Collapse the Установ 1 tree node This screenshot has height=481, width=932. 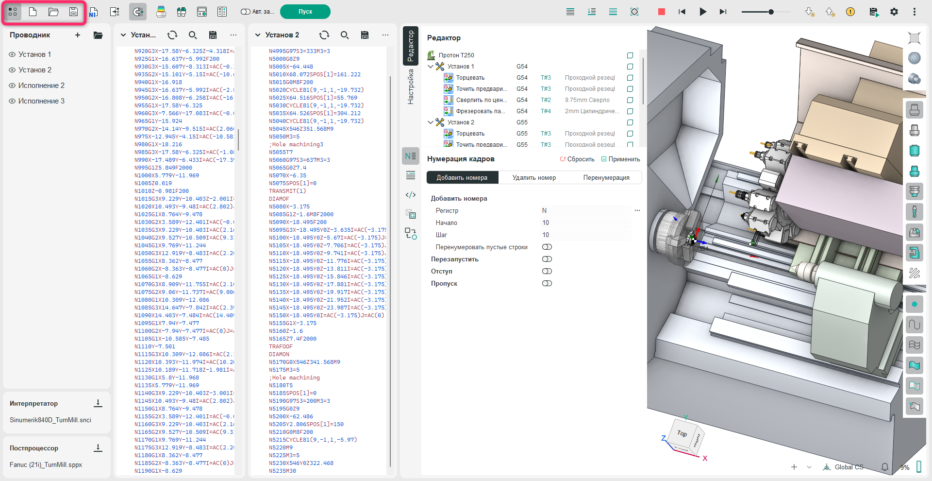pyautogui.click(x=431, y=67)
